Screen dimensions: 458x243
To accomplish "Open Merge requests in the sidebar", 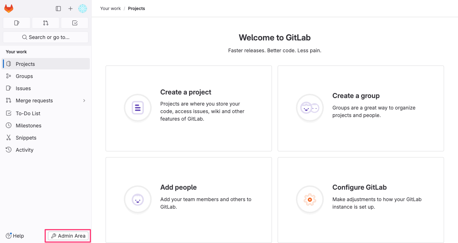I will point(46,101).
